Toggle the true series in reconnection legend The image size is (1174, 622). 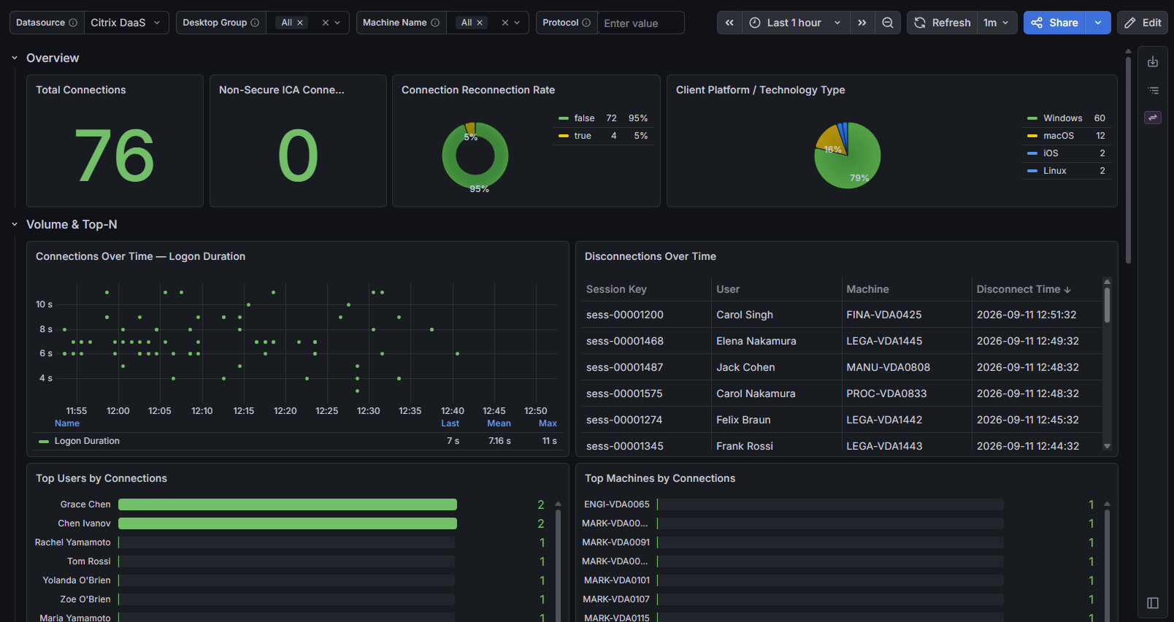click(583, 136)
